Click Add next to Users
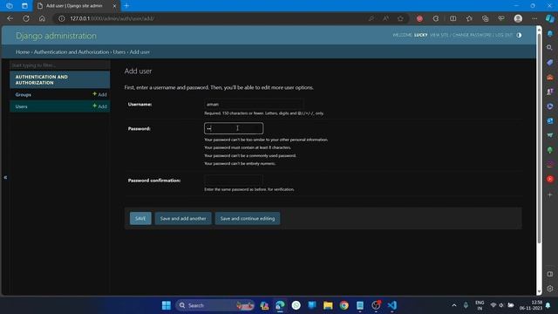 99,106
